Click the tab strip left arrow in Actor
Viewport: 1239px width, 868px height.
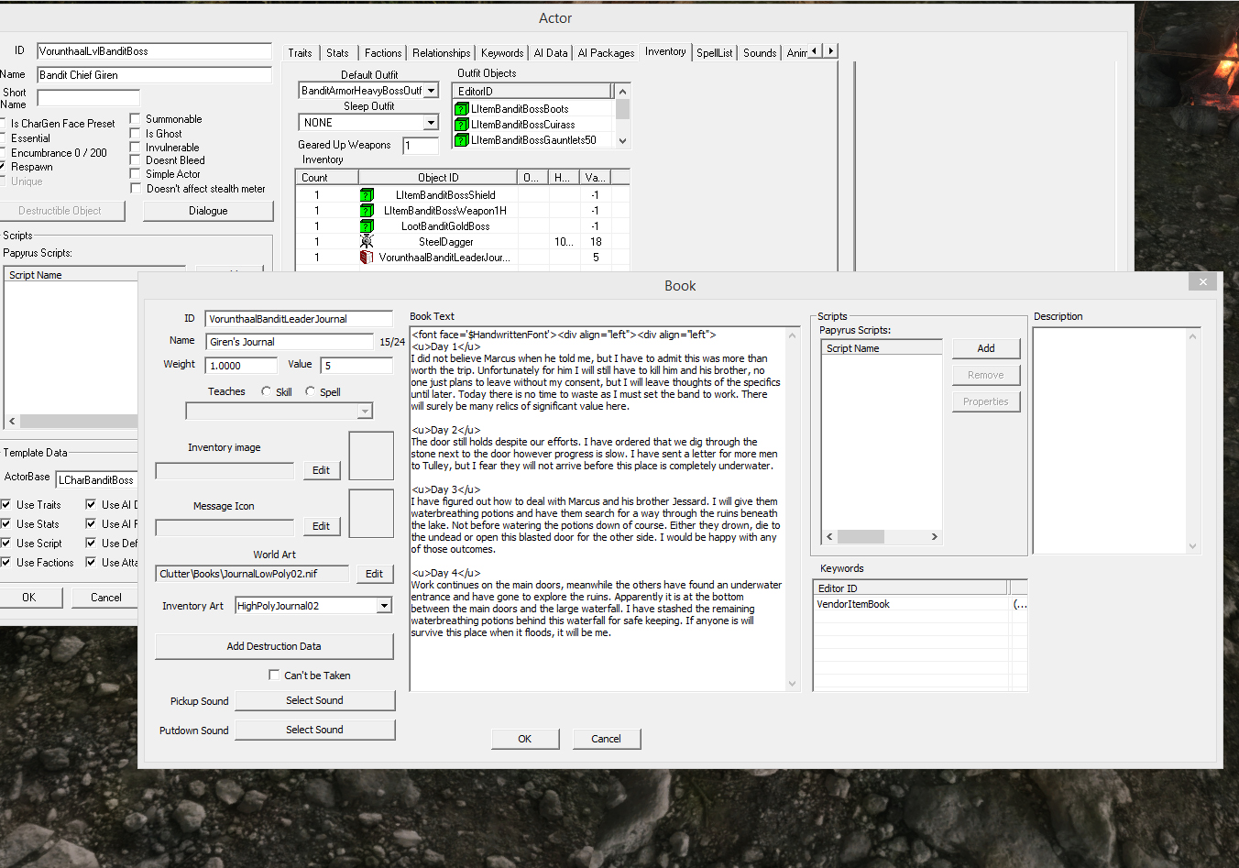pyautogui.click(x=814, y=51)
